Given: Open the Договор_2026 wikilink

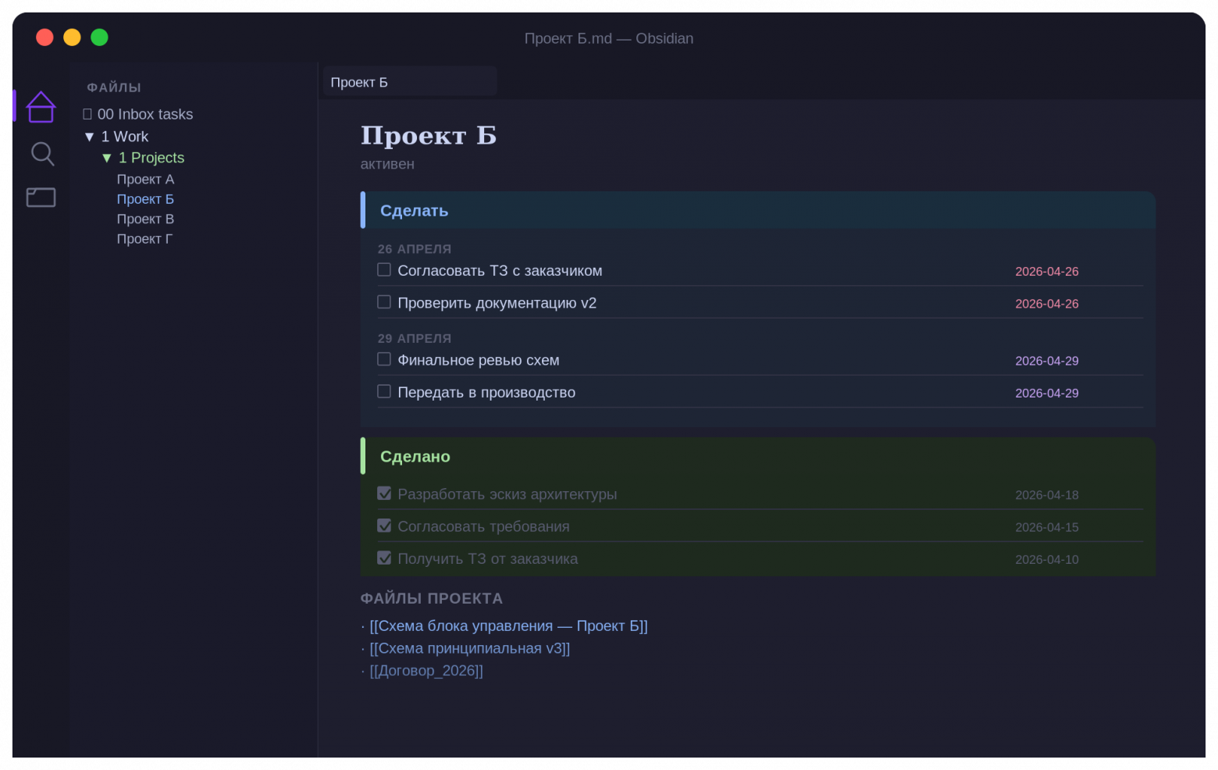Looking at the screenshot, I should click(x=426, y=670).
